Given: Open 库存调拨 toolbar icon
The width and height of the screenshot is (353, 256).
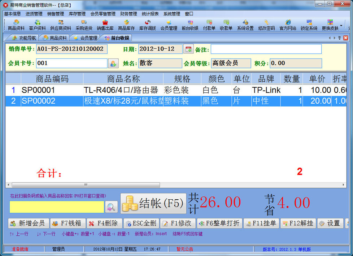Looking at the screenshot, I should [x=148, y=25].
